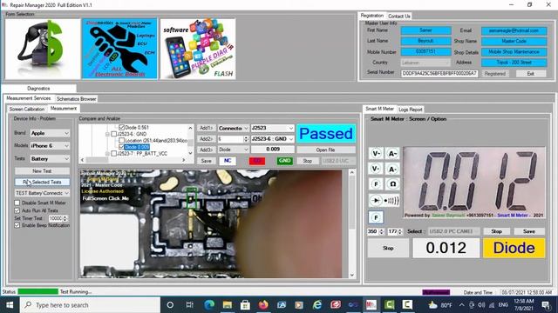
Task: Open the Brand dropdown showing Apple
Action: click(x=50, y=133)
